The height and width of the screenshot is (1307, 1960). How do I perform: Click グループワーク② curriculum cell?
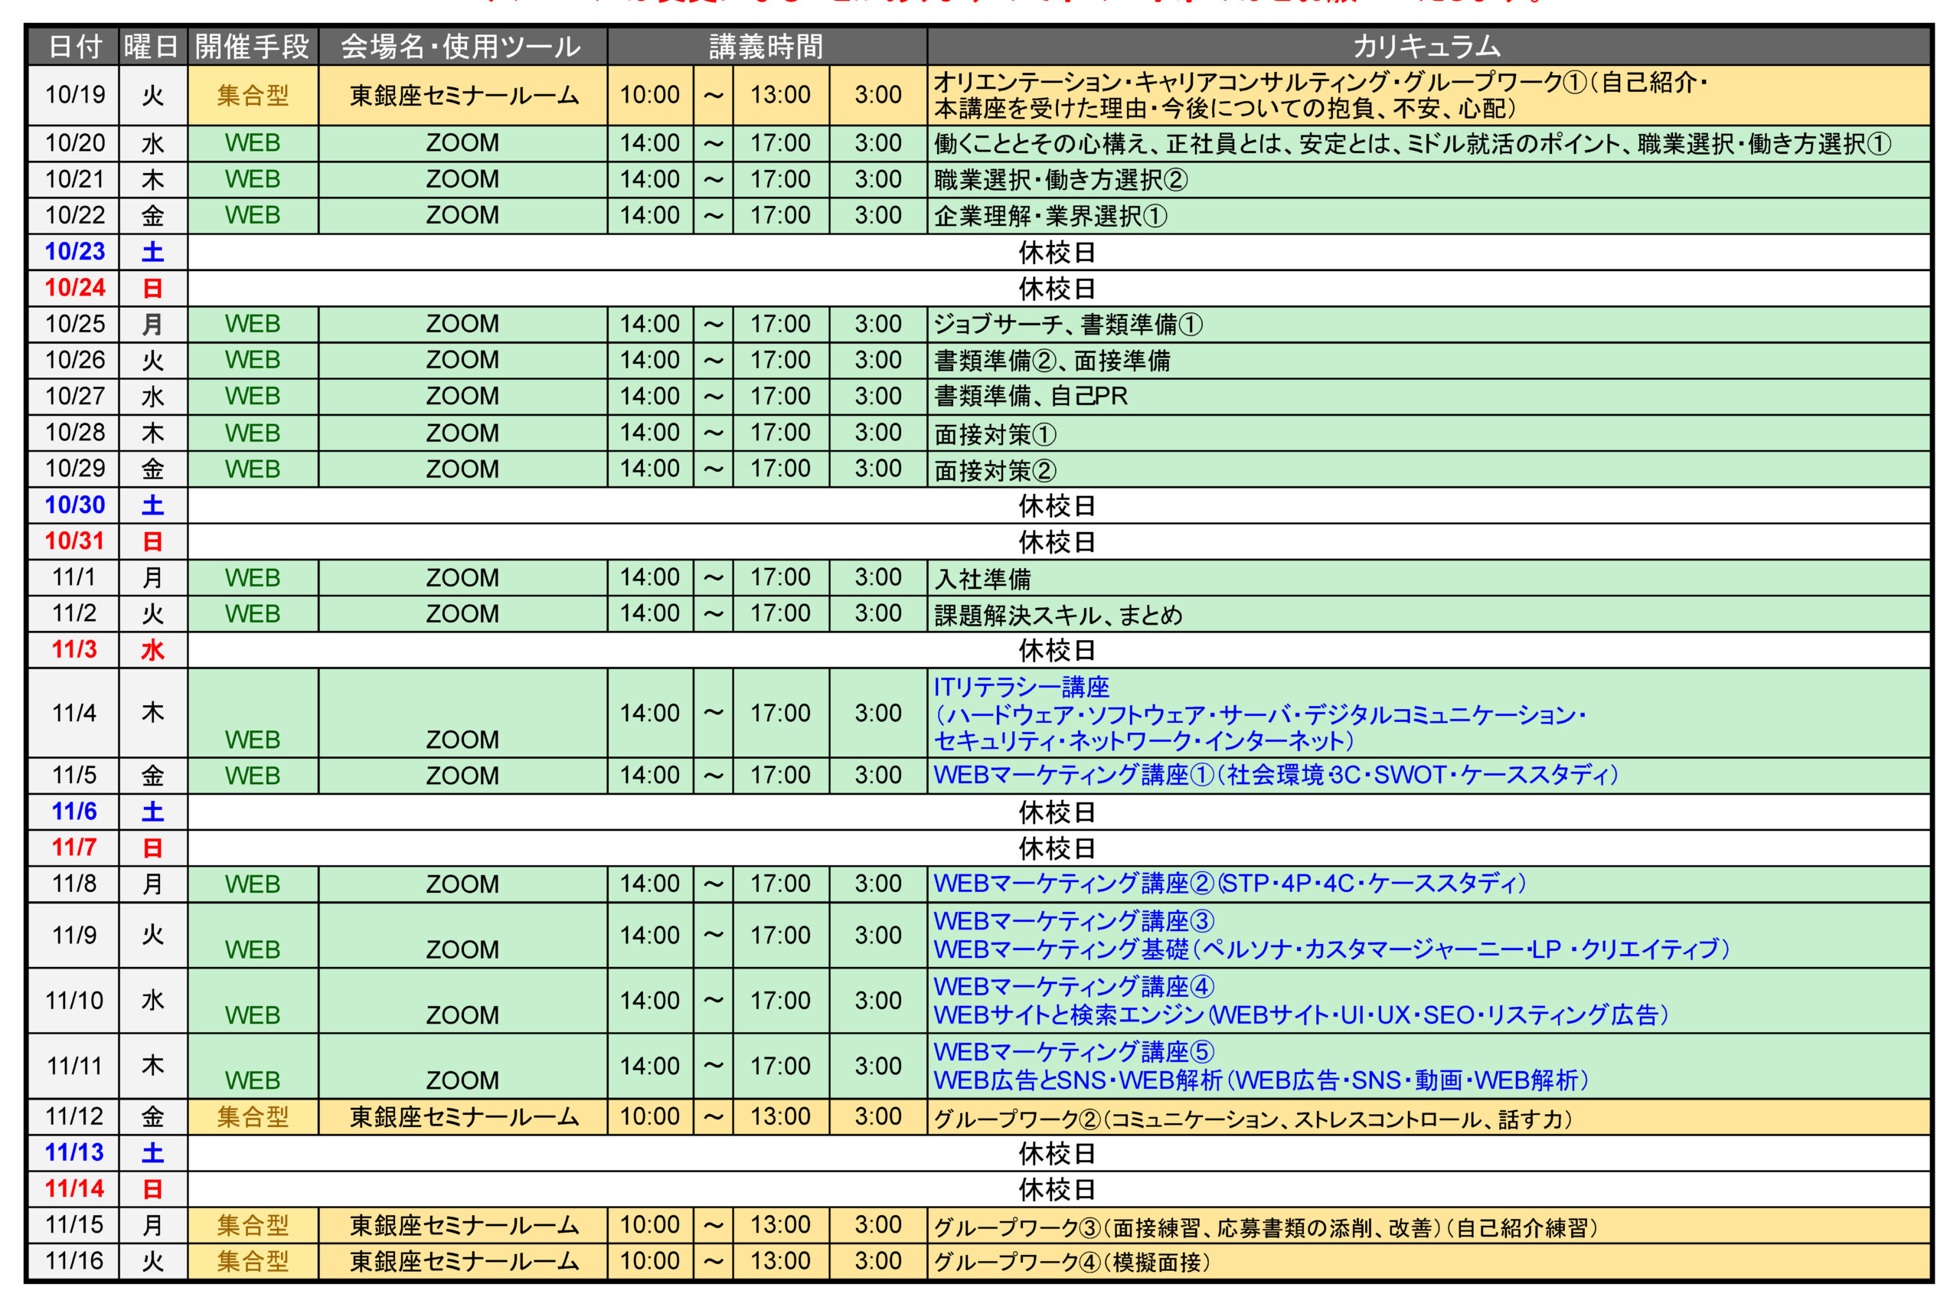pyautogui.click(x=1429, y=1117)
